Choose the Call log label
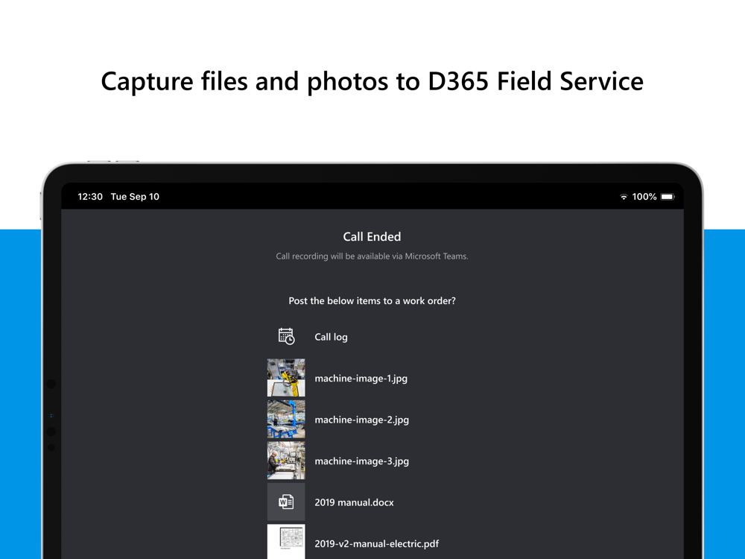This screenshot has width=745, height=559. click(332, 337)
